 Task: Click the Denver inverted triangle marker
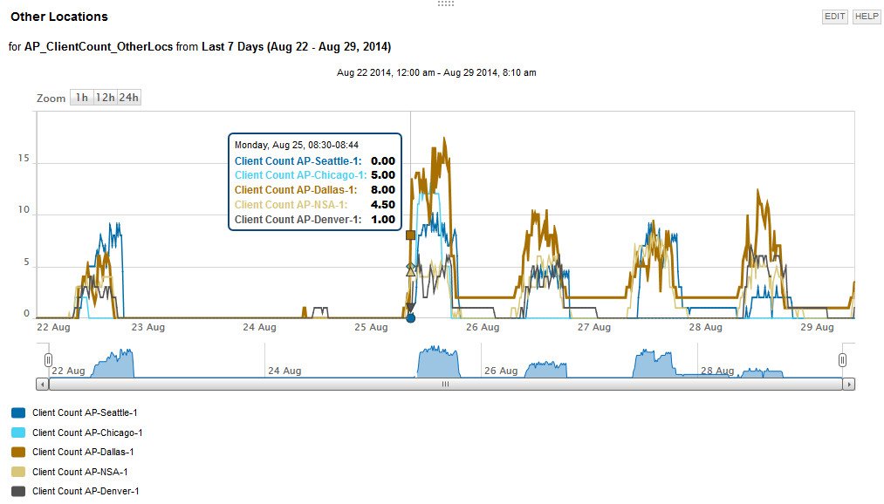pos(410,308)
